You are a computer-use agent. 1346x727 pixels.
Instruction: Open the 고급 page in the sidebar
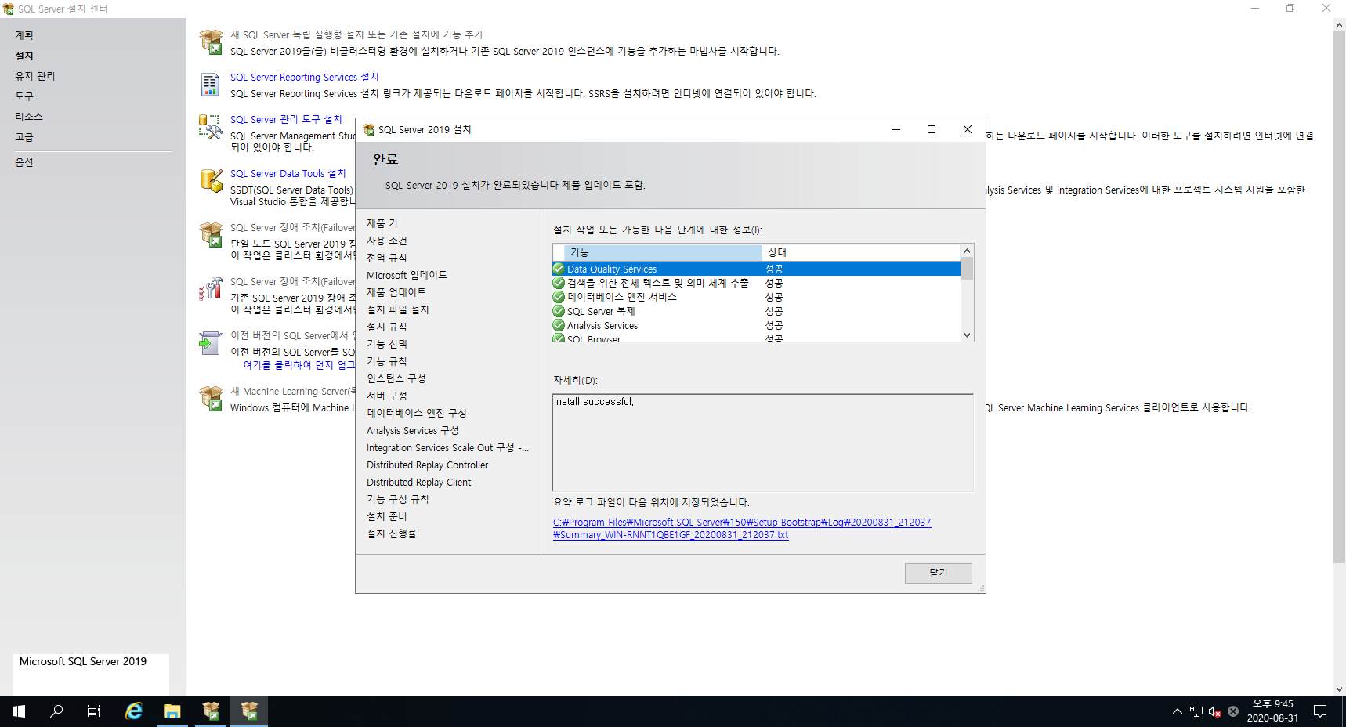click(x=24, y=137)
